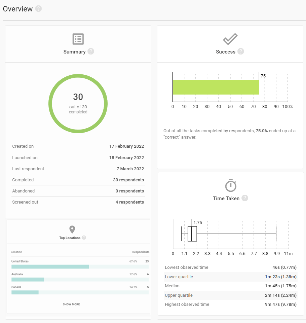Click the Highest observed time row

click(231, 304)
